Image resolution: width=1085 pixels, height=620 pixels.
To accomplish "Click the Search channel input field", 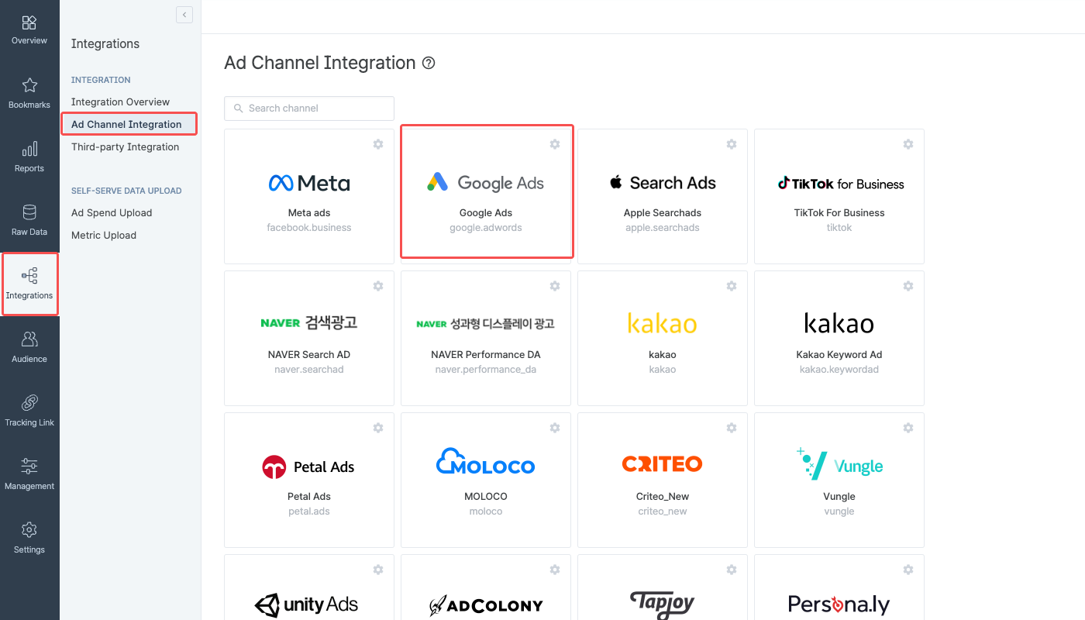I will tap(309, 108).
